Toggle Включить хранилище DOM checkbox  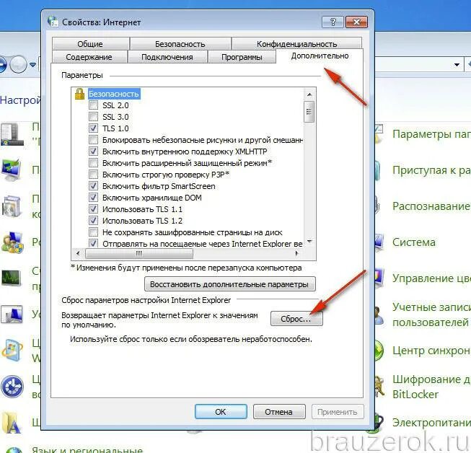point(94,198)
